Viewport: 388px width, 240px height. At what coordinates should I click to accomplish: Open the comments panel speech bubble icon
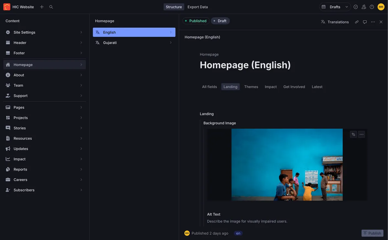365,22
